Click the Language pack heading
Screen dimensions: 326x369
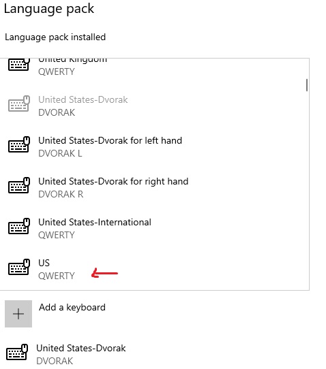coord(49,9)
